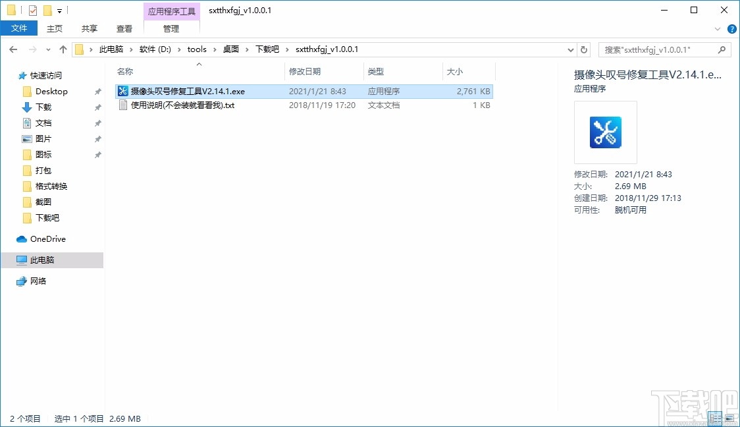Open the 文件 menu
Screen dimensions: 740x427
tap(19, 28)
